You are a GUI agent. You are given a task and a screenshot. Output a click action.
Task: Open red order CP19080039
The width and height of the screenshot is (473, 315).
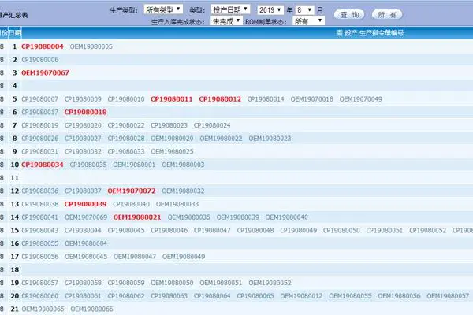point(85,204)
